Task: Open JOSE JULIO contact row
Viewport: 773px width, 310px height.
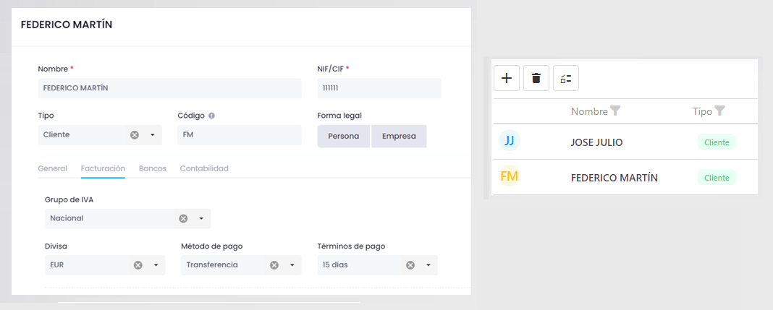Action: (625, 142)
